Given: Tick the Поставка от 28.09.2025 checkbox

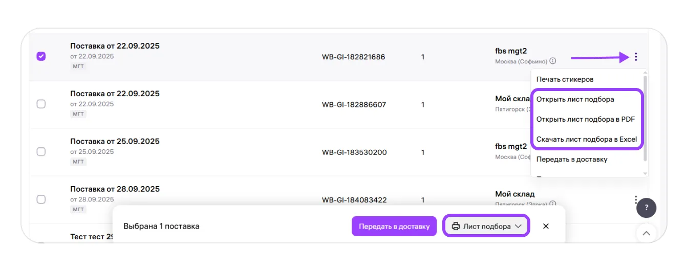Looking at the screenshot, I should [x=41, y=199].
